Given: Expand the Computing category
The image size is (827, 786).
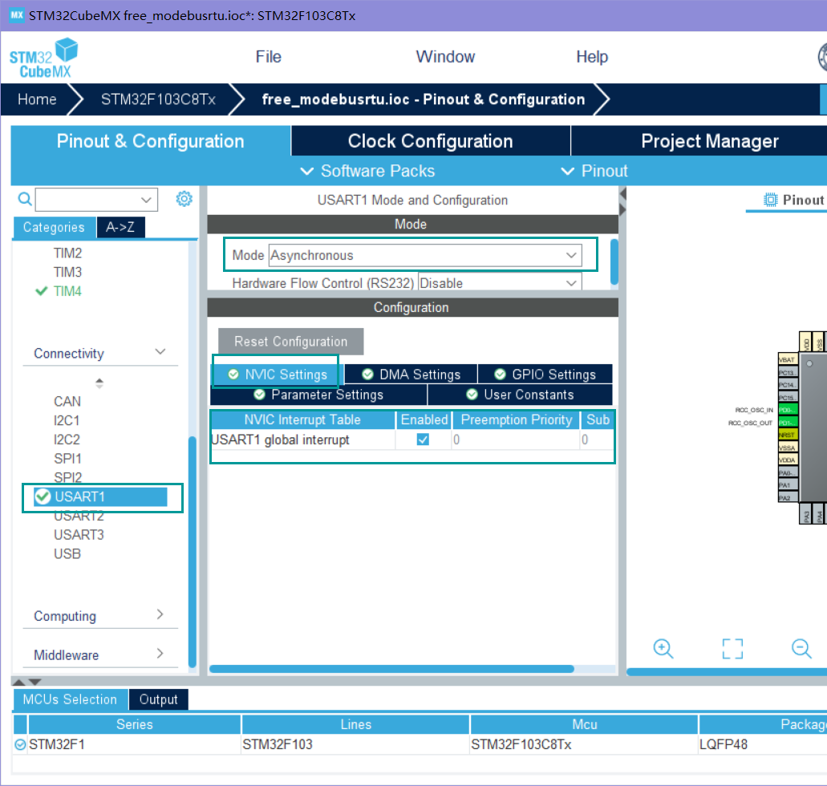Looking at the screenshot, I should [x=160, y=614].
